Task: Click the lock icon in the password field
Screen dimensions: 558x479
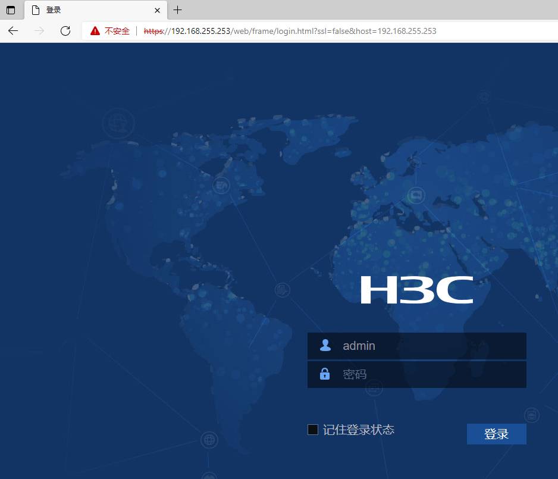Action: pos(325,374)
